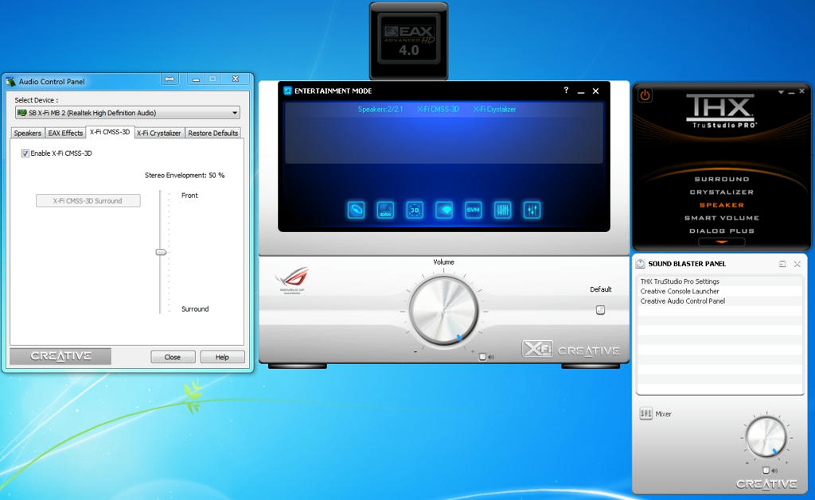The image size is (815, 500).
Task: Open the speaker configuration icon in Entertainment Mode
Action: click(356, 210)
